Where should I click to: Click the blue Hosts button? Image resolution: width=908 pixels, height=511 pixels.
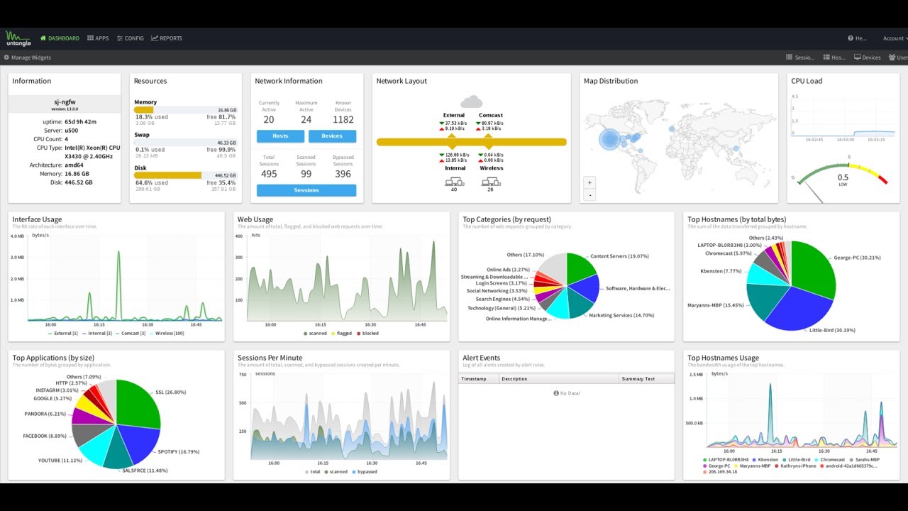pyautogui.click(x=280, y=136)
